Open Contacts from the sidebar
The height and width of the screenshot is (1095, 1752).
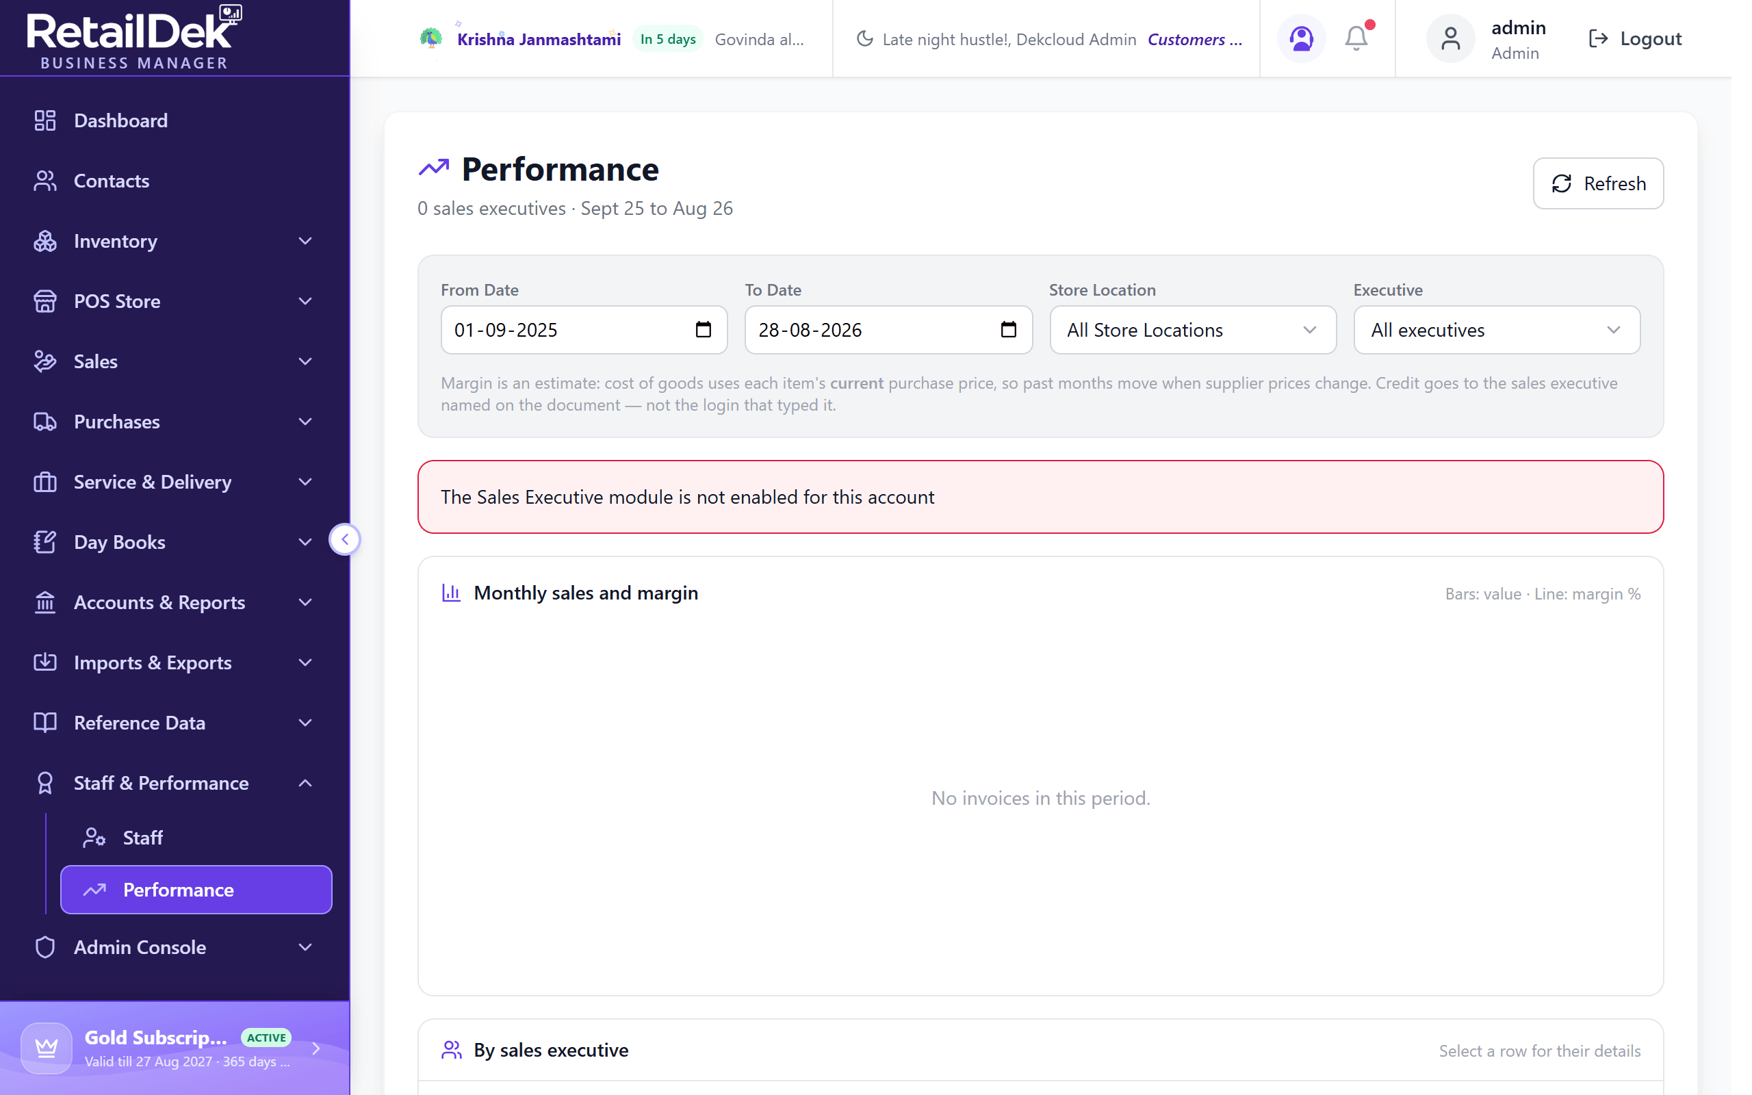(x=175, y=180)
